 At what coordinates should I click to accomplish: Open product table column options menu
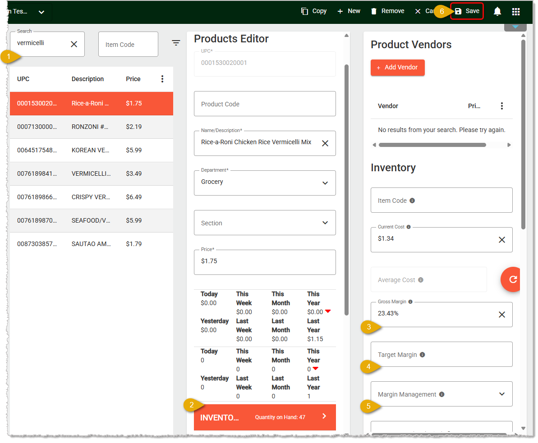[162, 79]
